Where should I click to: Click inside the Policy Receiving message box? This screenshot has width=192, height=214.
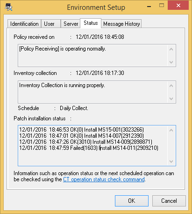point(93,56)
